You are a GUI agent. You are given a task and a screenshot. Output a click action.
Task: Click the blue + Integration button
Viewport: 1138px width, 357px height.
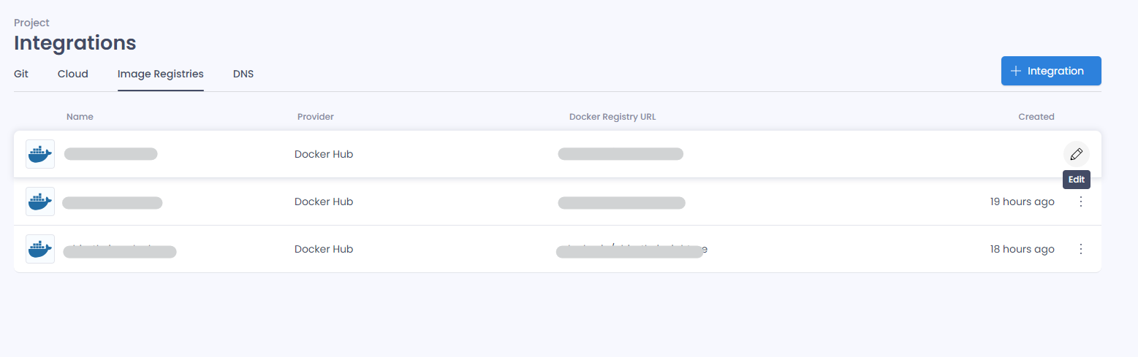(x=1051, y=71)
